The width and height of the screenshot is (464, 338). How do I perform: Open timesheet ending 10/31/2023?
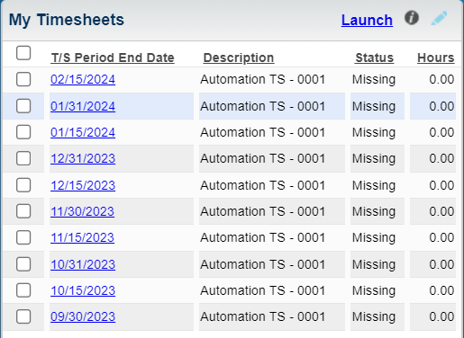pyautogui.click(x=83, y=264)
